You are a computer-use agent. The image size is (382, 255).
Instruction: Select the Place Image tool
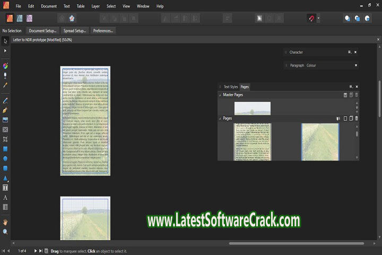[5, 120]
